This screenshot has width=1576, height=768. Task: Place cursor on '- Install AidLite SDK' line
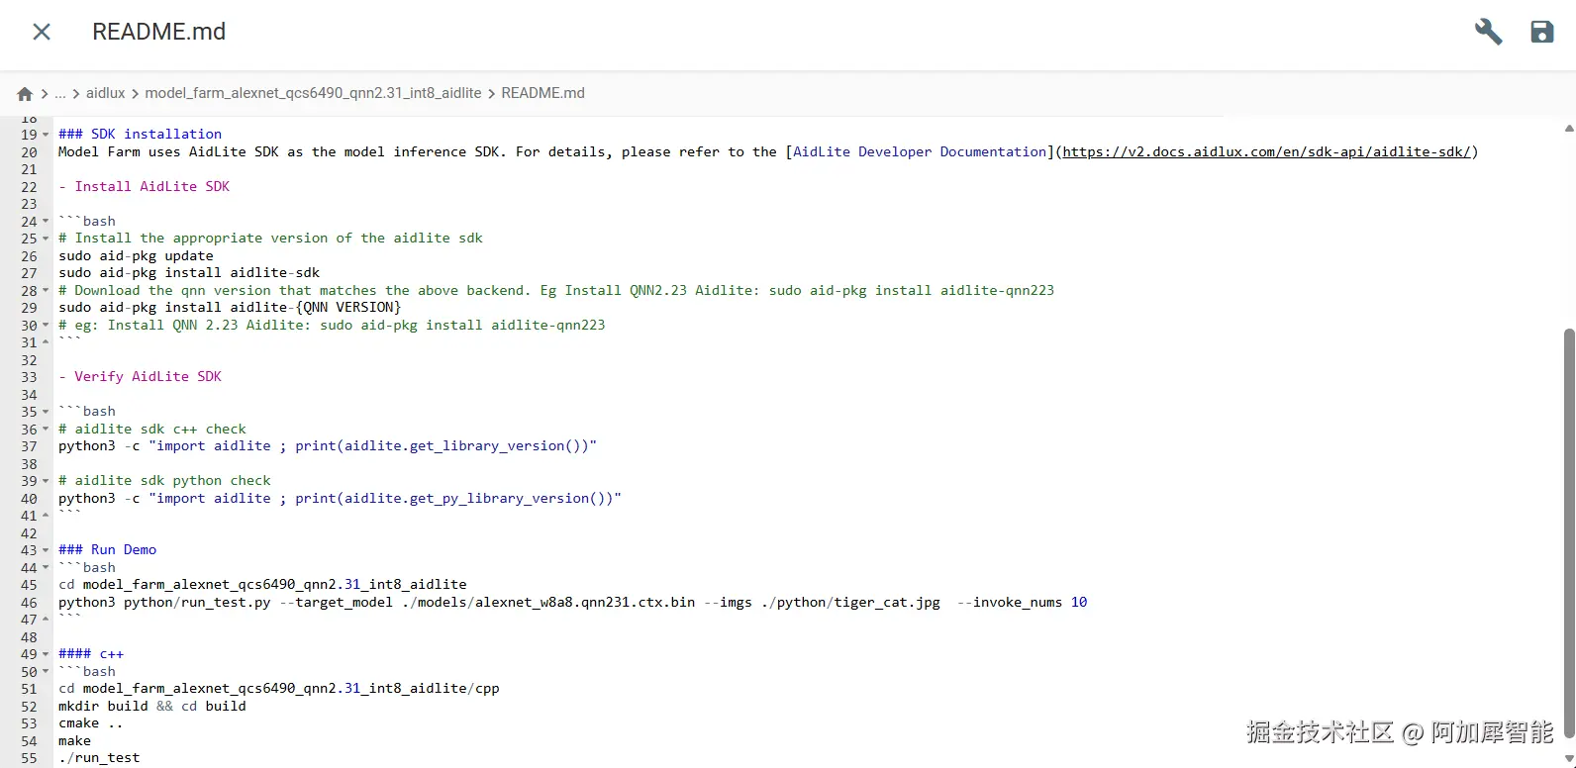[x=144, y=186]
